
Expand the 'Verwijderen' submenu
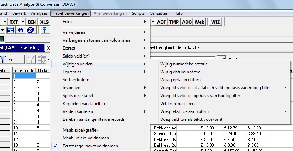pyautogui.click(x=99, y=32)
